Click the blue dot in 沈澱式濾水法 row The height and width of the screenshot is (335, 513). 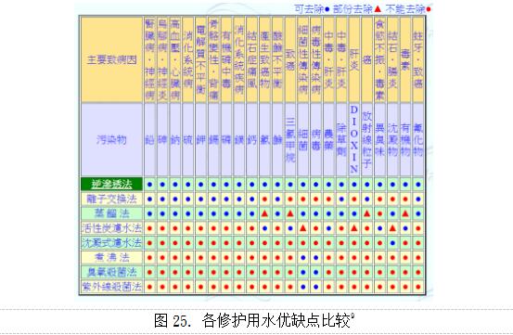tap(392, 243)
